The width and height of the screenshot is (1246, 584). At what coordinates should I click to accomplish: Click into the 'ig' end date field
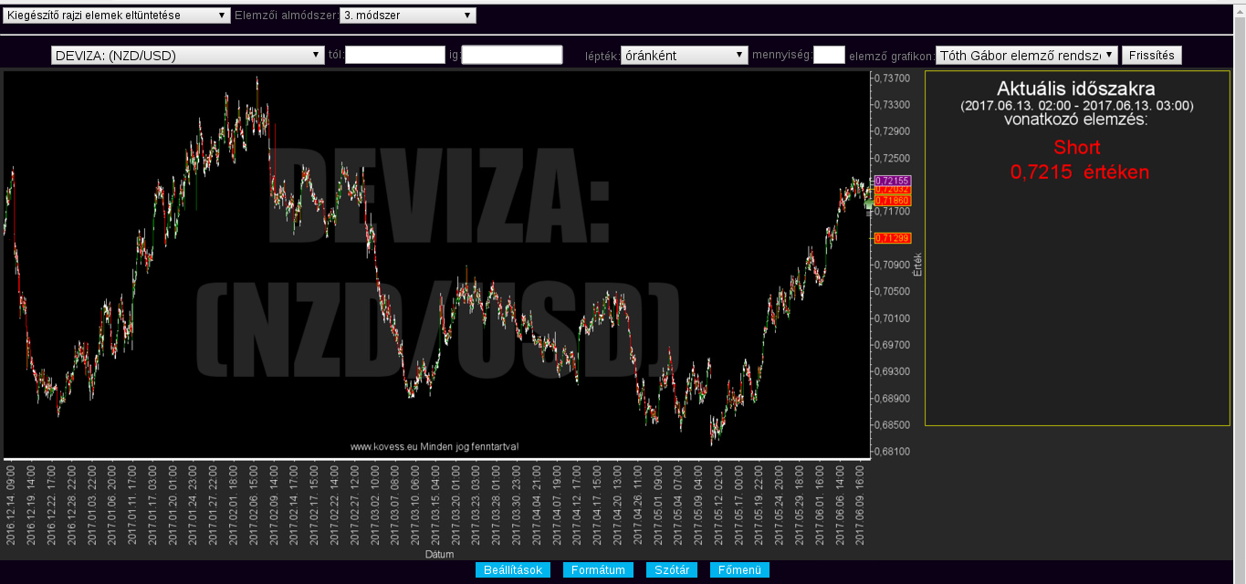tap(512, 56)
